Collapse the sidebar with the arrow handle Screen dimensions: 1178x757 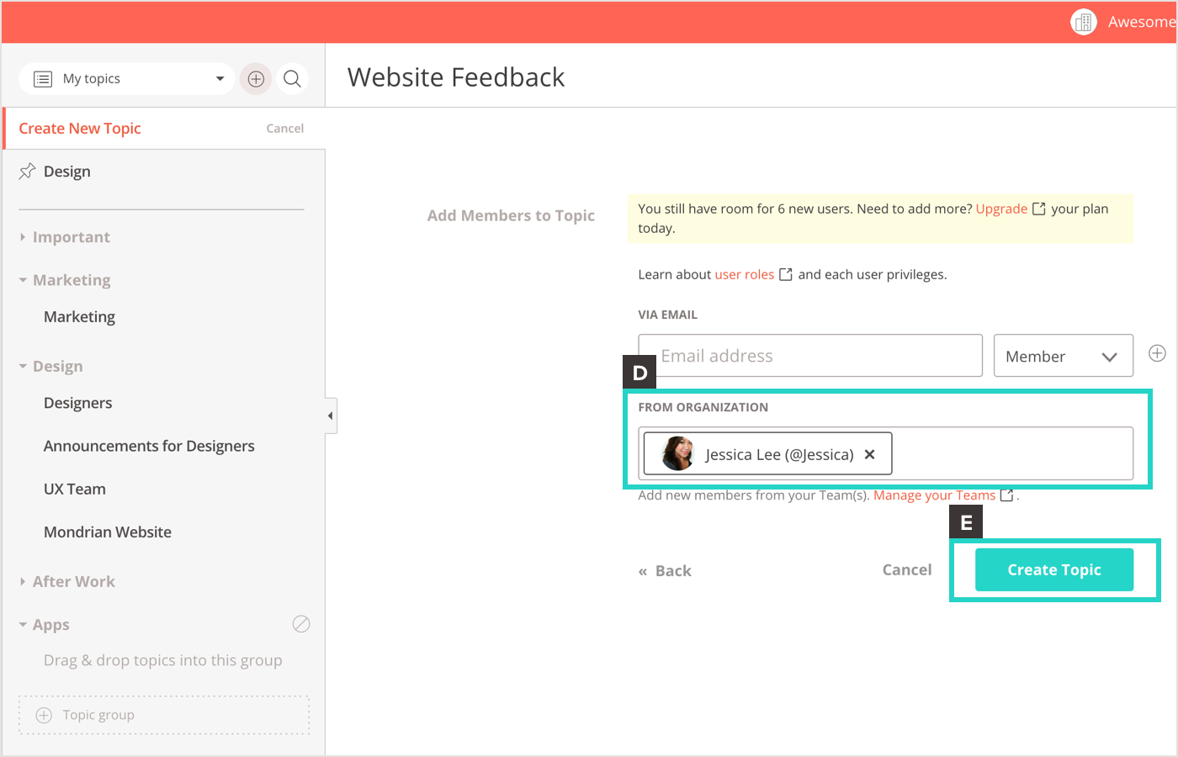pos(331,416)
